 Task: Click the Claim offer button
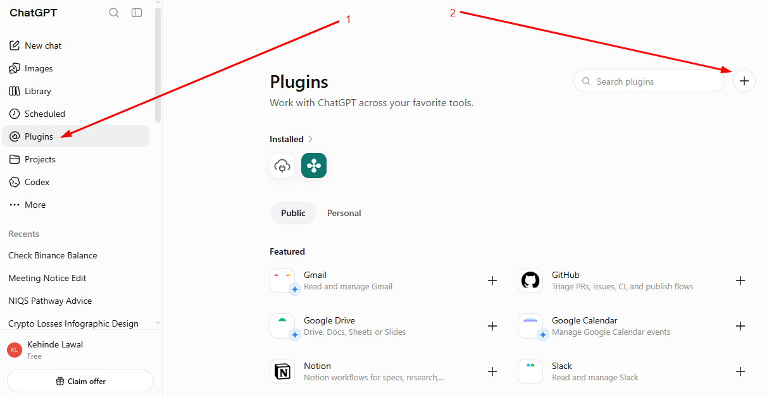coord(80,381)
